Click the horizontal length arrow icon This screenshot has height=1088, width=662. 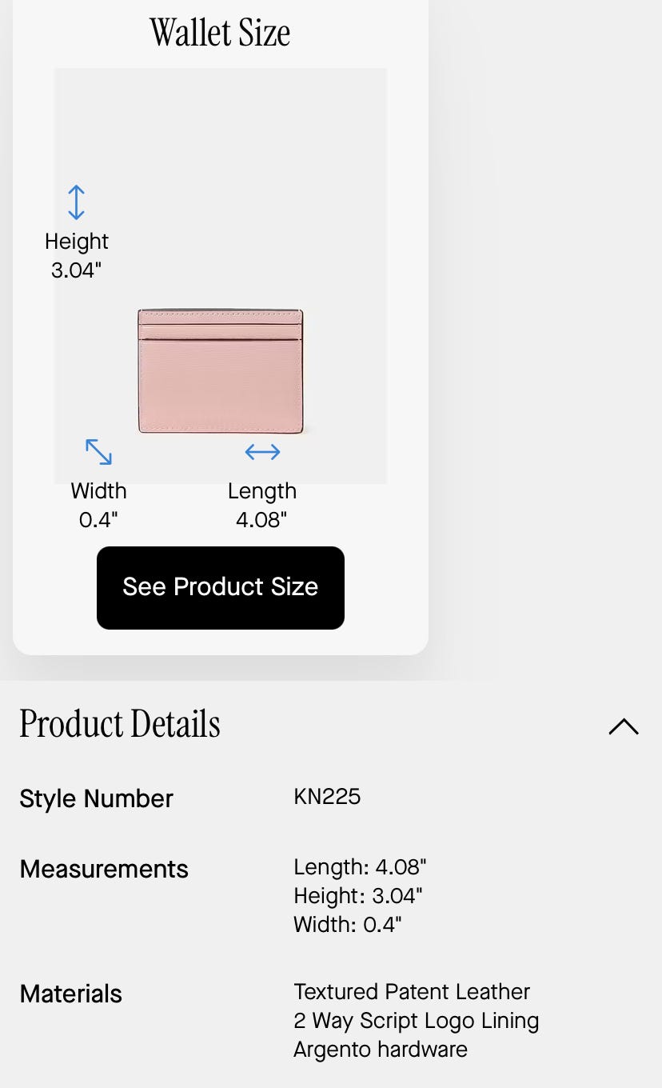point(262,452)
